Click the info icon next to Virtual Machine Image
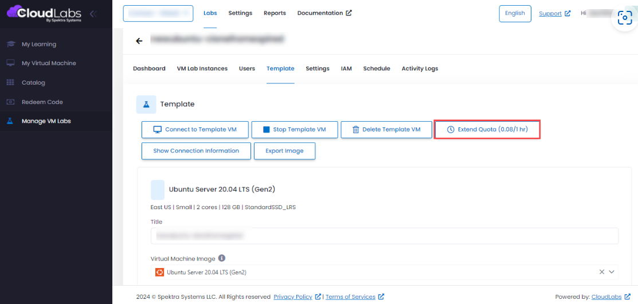The width and height of the screenshot is (638, 304). 221,258
